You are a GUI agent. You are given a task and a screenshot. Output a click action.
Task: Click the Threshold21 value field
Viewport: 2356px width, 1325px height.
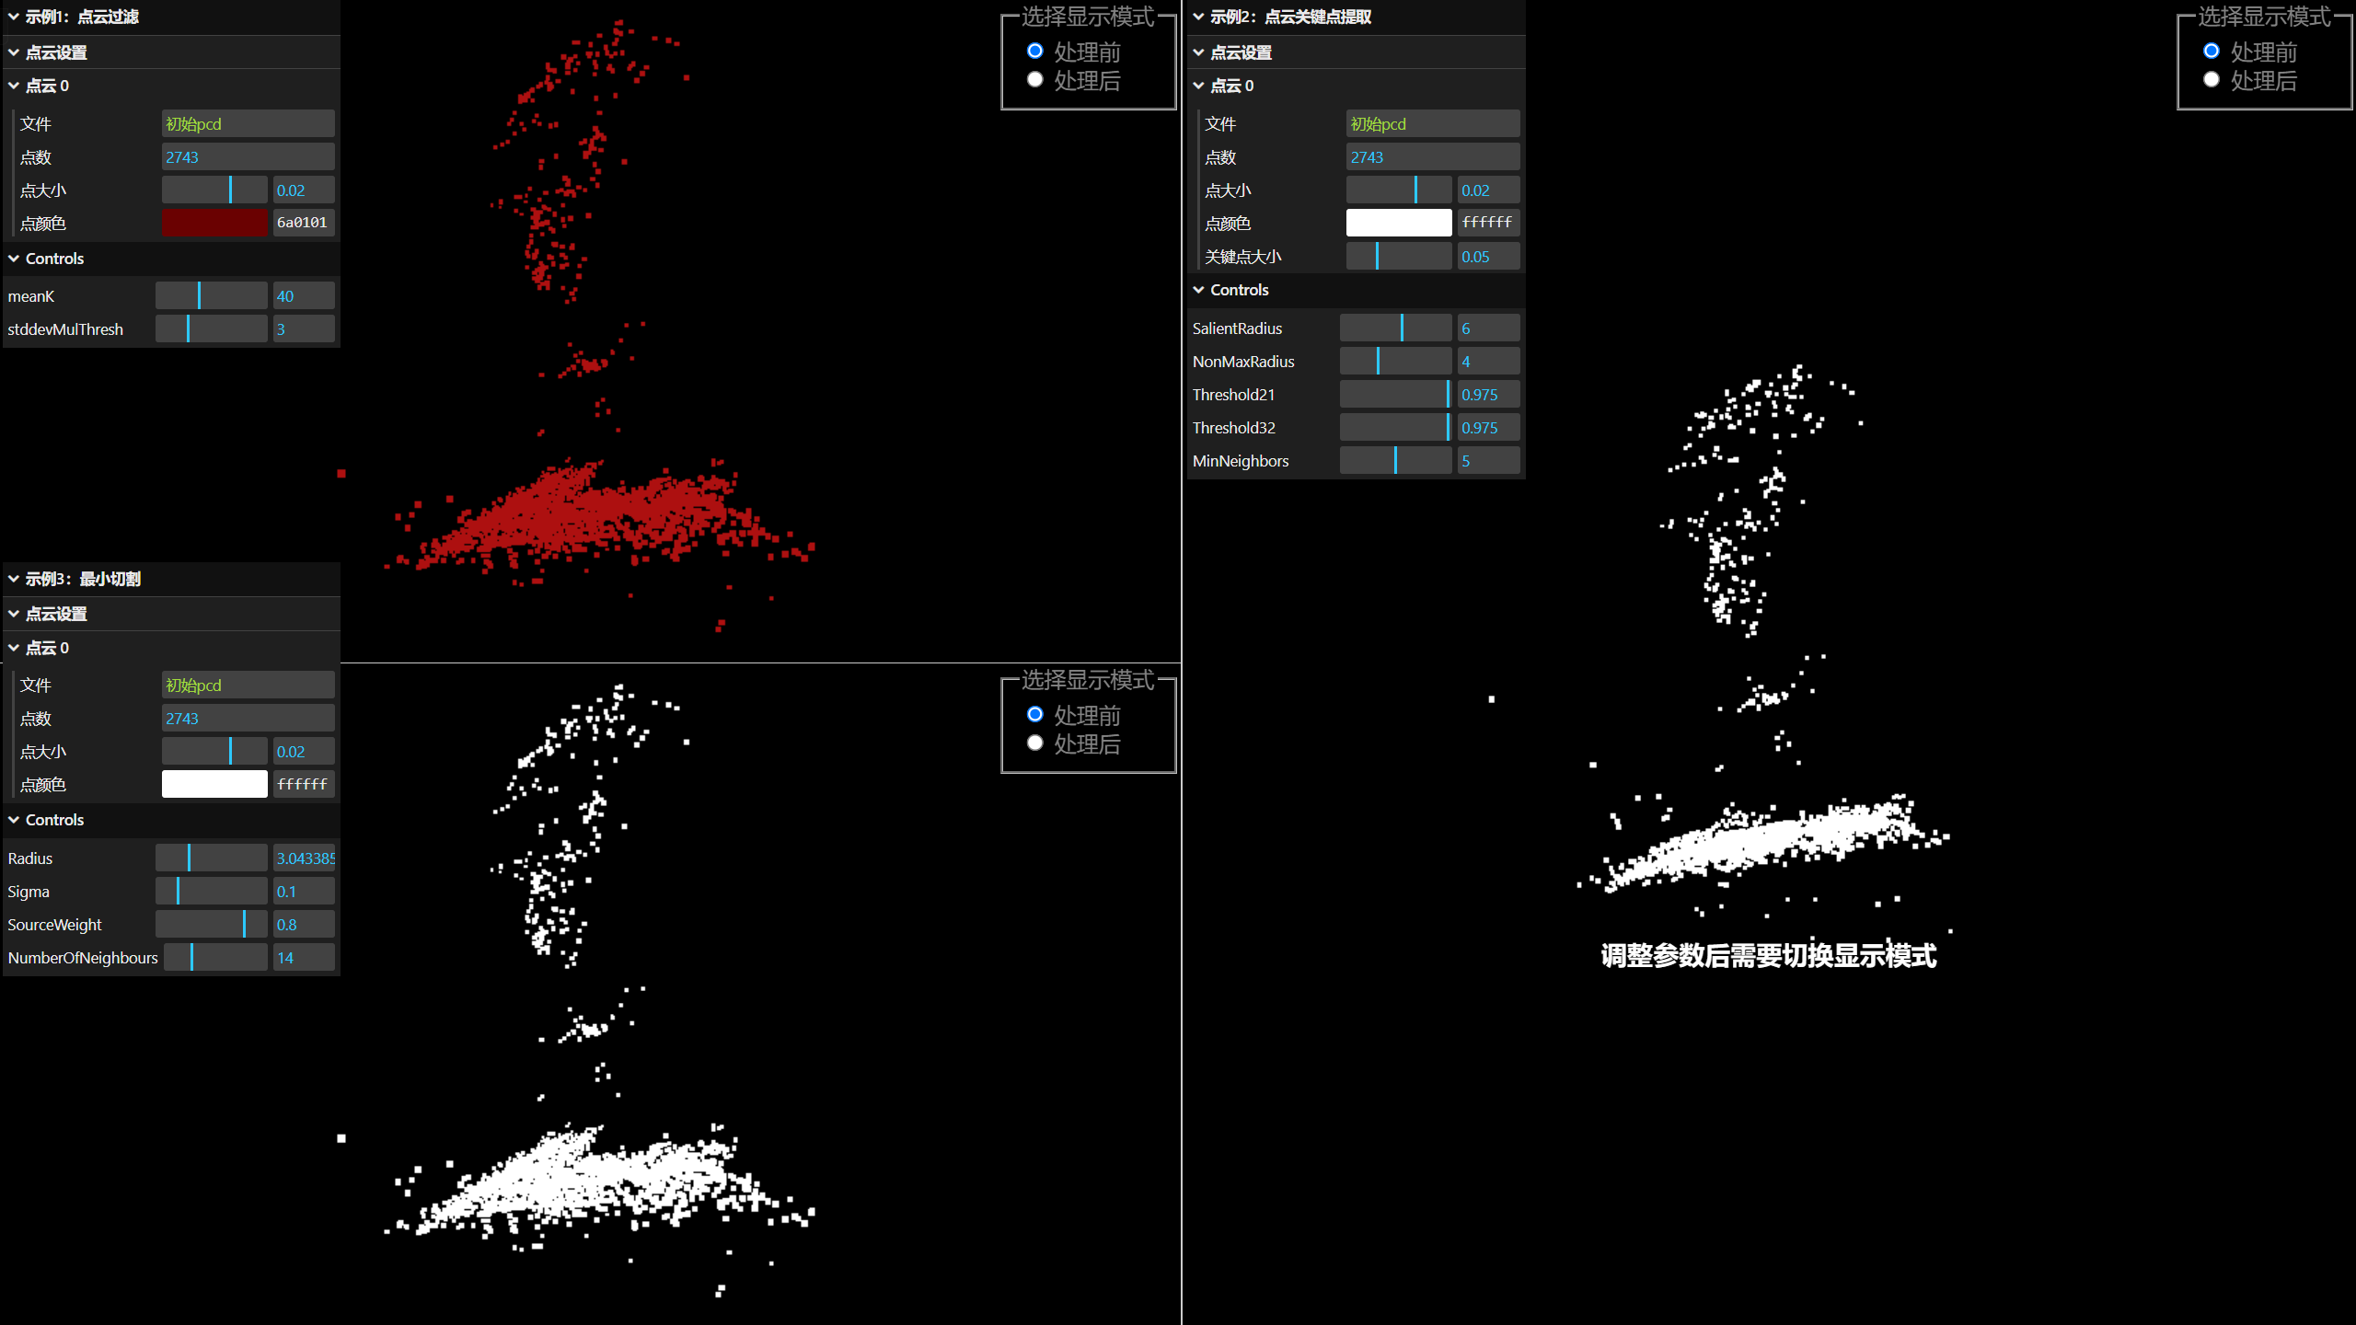point(1487,395)
